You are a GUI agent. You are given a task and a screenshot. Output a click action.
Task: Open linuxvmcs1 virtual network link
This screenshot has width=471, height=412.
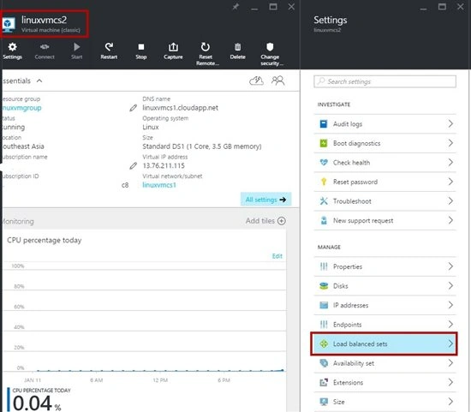[x=159, y=185]
